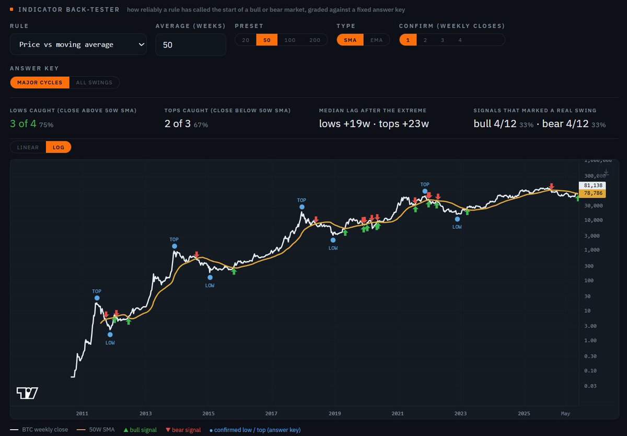Screen dimensions: 627x436
Task: Select the 20 preset
Action: pos(246,40)
